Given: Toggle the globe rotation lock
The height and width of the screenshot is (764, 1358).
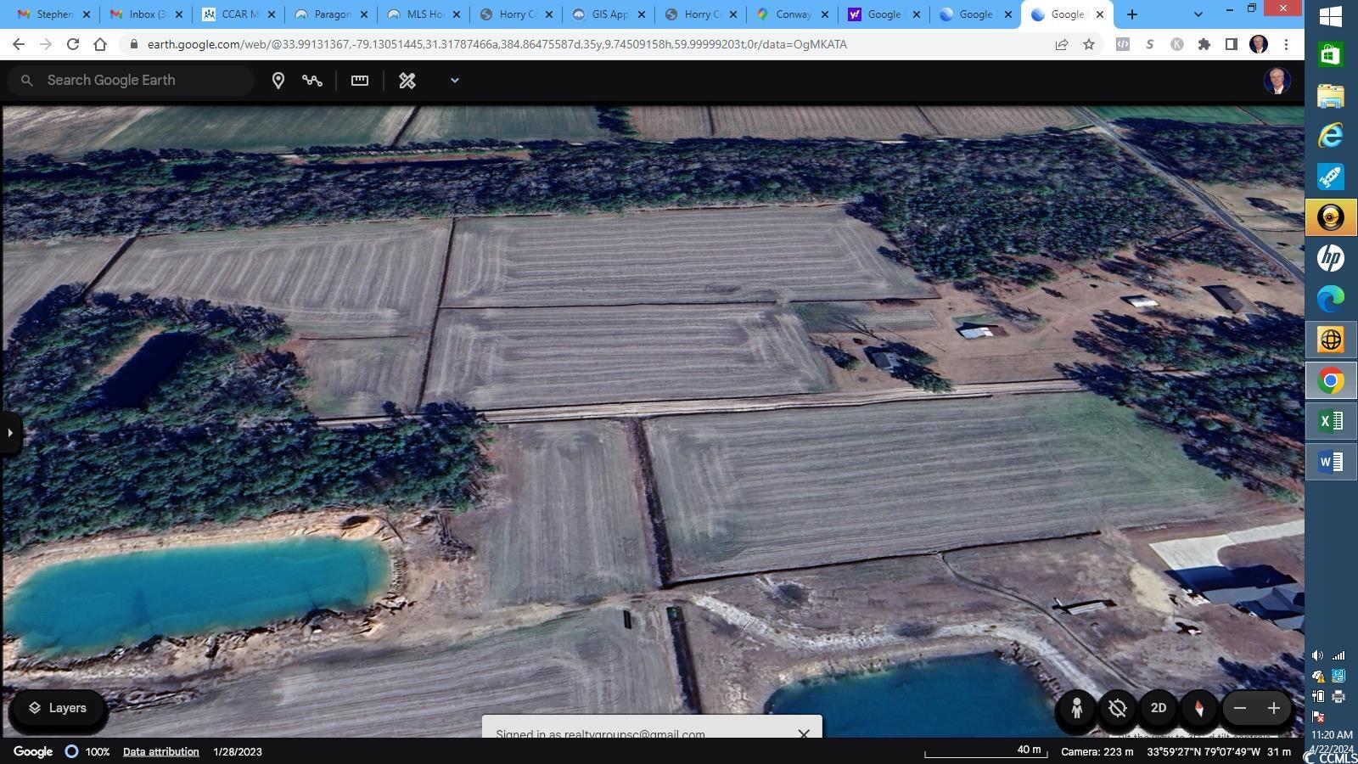Looking at the screenshot, I should 1118,708.
